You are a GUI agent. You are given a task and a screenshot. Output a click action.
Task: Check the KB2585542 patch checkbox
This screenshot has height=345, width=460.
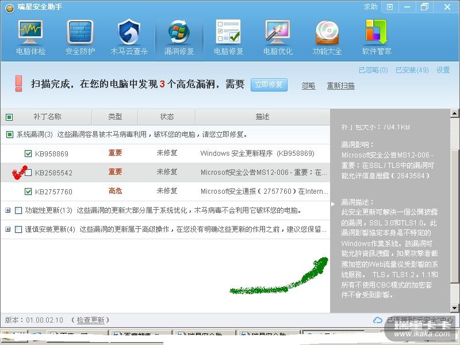point(28,172)
